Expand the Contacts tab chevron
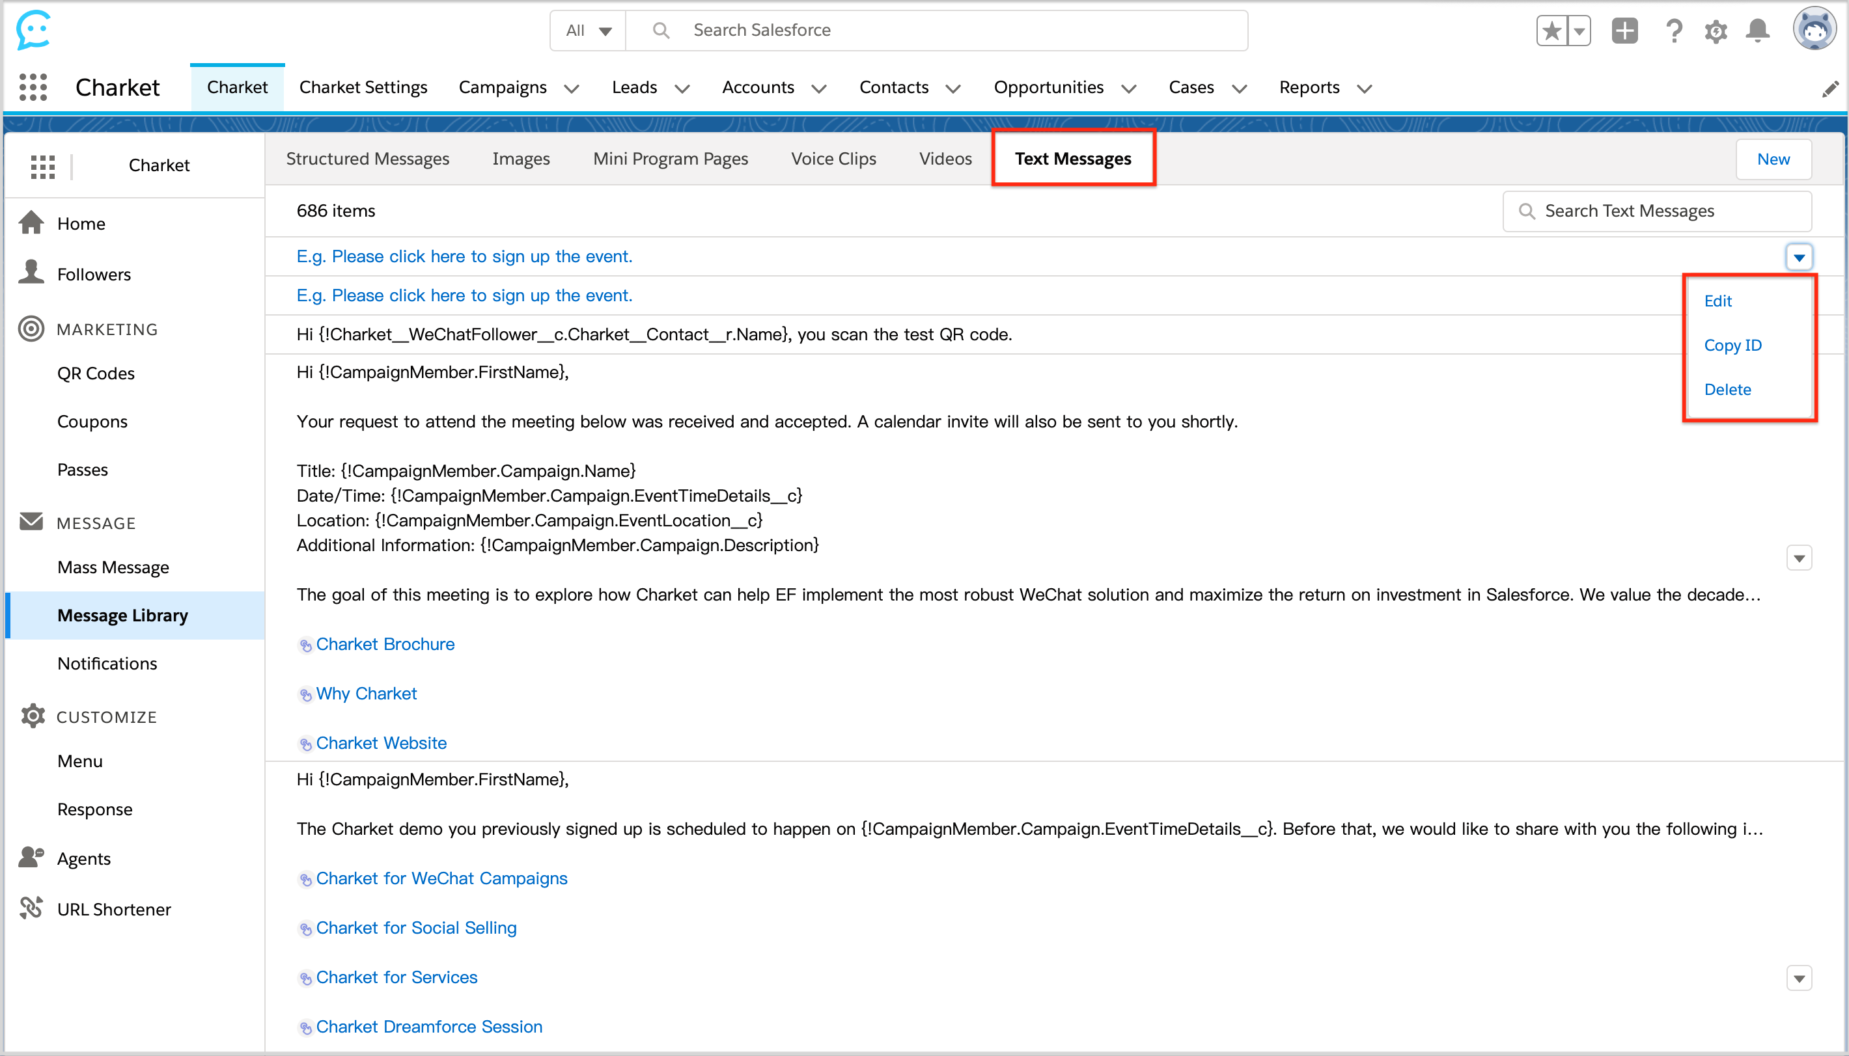 click(x=954, y=88)
